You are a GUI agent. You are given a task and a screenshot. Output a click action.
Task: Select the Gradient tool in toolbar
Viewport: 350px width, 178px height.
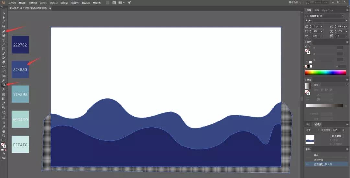(4, 99)
